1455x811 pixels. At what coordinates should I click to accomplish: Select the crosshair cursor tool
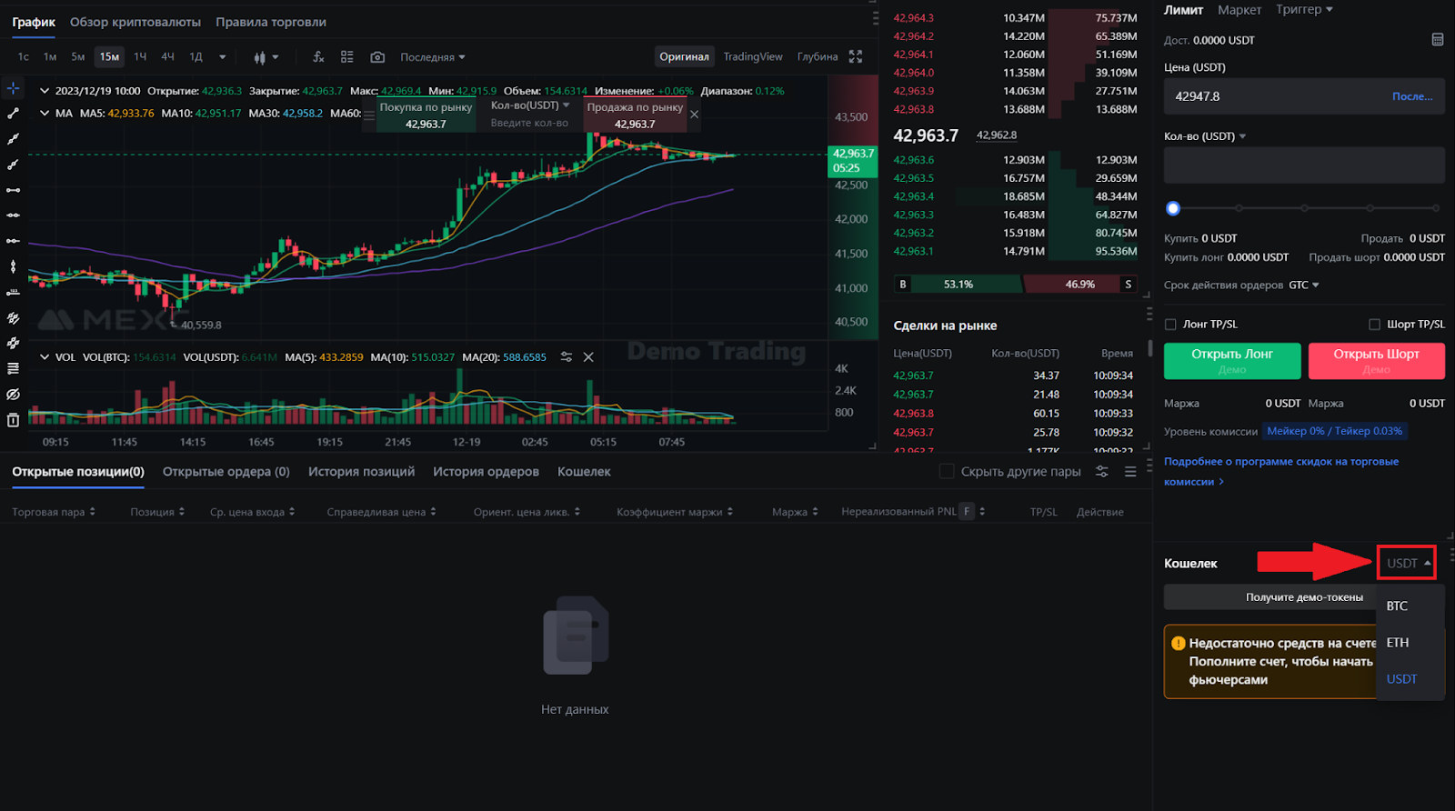click(x=13, y=88)
